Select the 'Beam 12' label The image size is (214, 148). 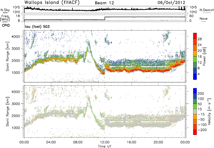pos(104,3)
